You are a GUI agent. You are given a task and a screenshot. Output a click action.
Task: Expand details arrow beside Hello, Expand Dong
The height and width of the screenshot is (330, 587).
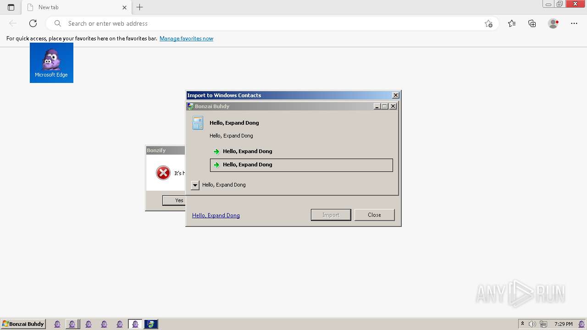tap(195, 185)
